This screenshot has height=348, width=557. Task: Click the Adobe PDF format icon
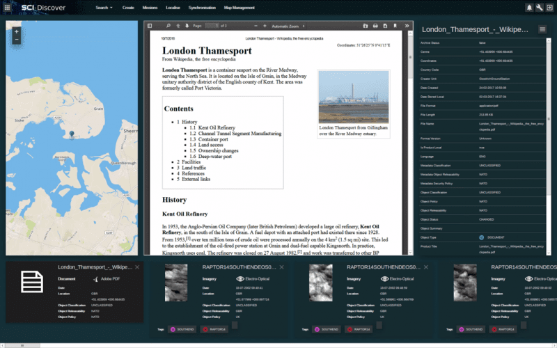coord(95,279)
